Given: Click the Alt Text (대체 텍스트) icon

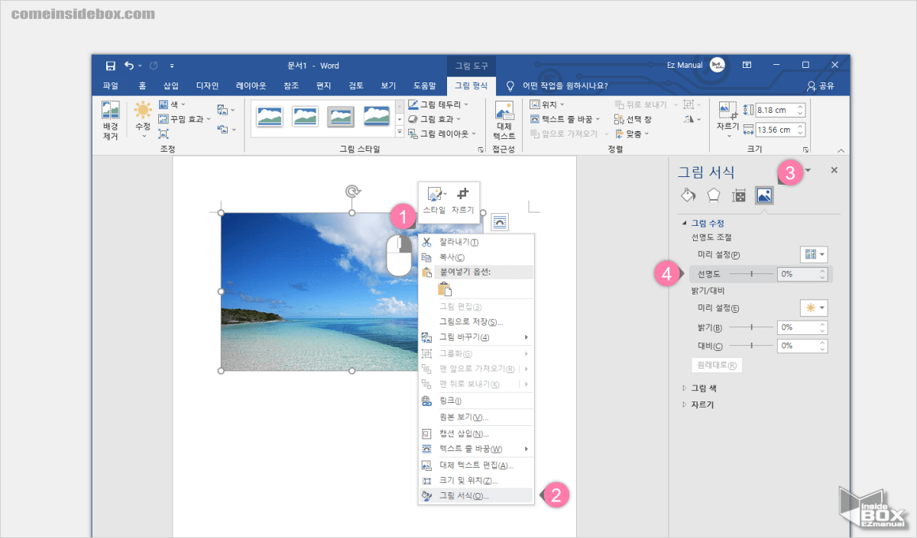Looking at the screenshot, I should pos(504,120).
